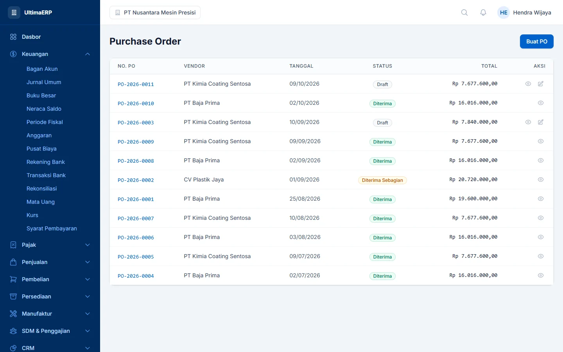Click the UltimaERP building logo icon
Screen dimensions: 563x352
tap(14, 13)
